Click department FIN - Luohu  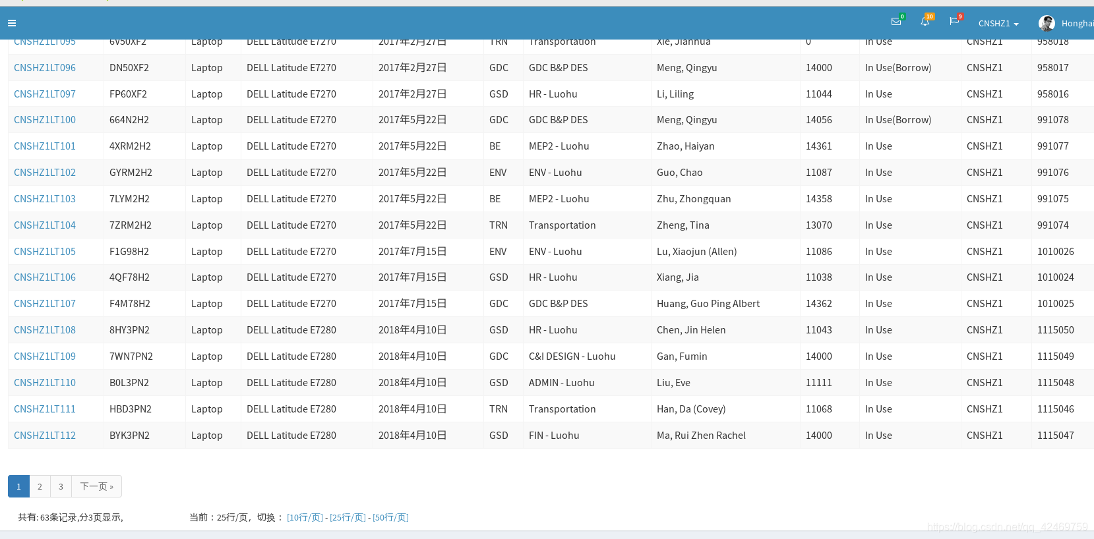(554, 436)
